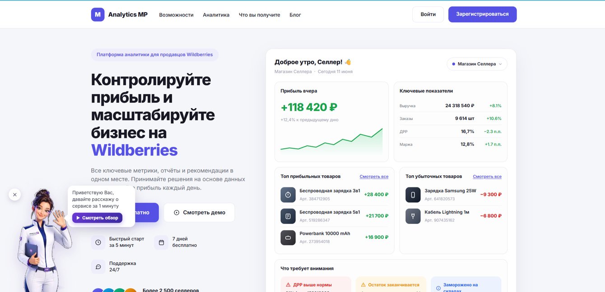
Task: Click the +21 700 ₽ product profit
Action: (x=377, y=216)
